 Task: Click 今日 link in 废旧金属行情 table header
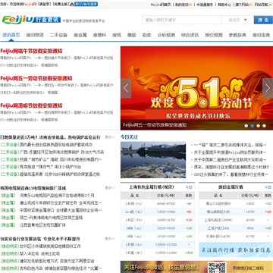coord(268,187)
